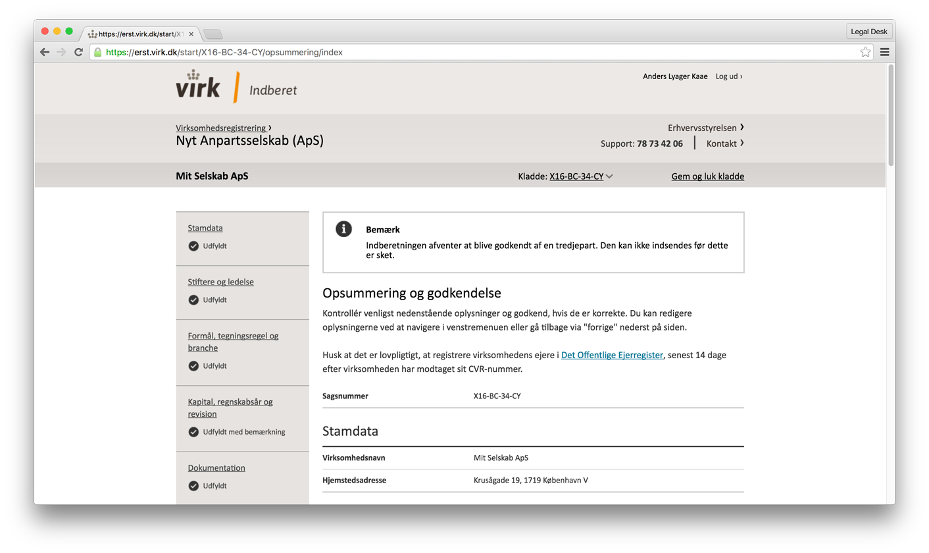The width and height of the screenshot is (929, 553).
Task: Click checkmark icon under Stamdata
Action: point(193,246)
